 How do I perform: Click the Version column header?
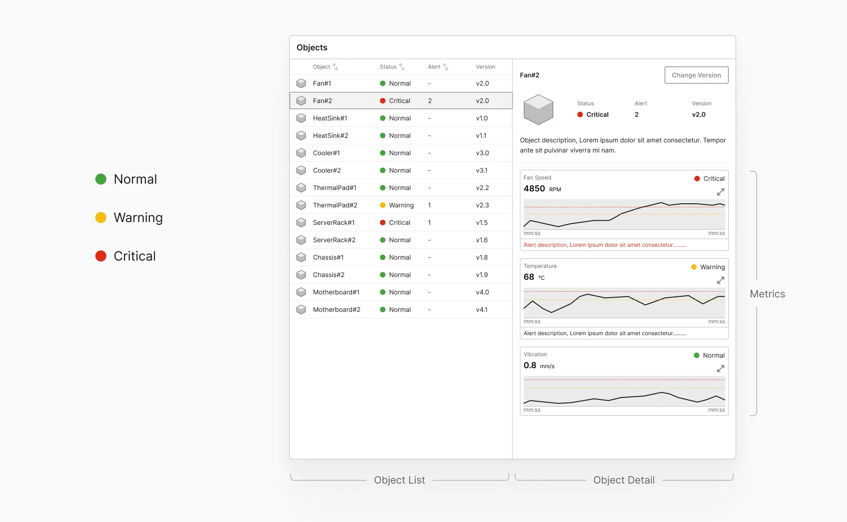click(485, 67)
